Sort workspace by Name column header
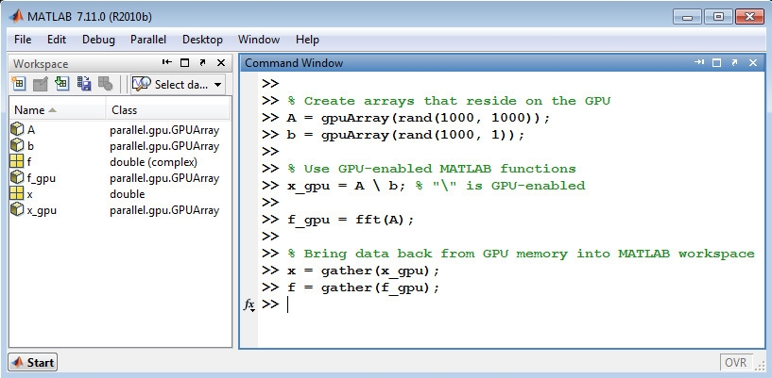Image resolution: width=772 pixels, height=378 pixels. [x=57, y=110]
